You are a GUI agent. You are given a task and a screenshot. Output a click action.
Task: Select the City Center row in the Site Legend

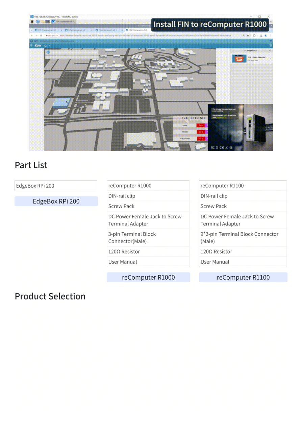(x=190, y=139)
